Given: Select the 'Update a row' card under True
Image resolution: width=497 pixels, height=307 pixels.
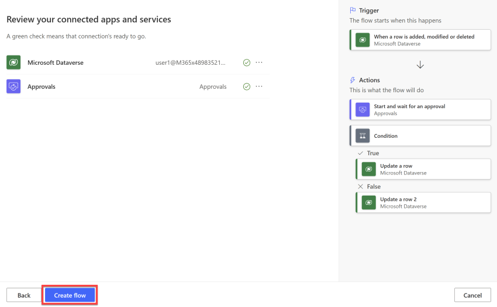Looking at the screenshot, I should click(x=423, y=169).
